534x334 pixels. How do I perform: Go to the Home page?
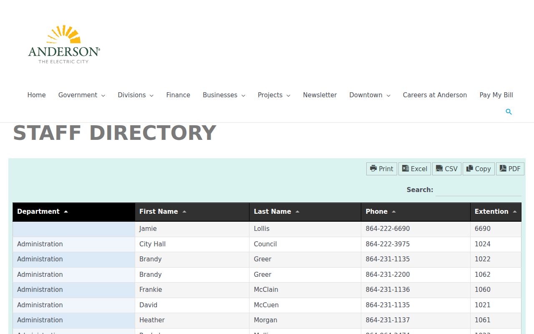[x=37, y=95]
